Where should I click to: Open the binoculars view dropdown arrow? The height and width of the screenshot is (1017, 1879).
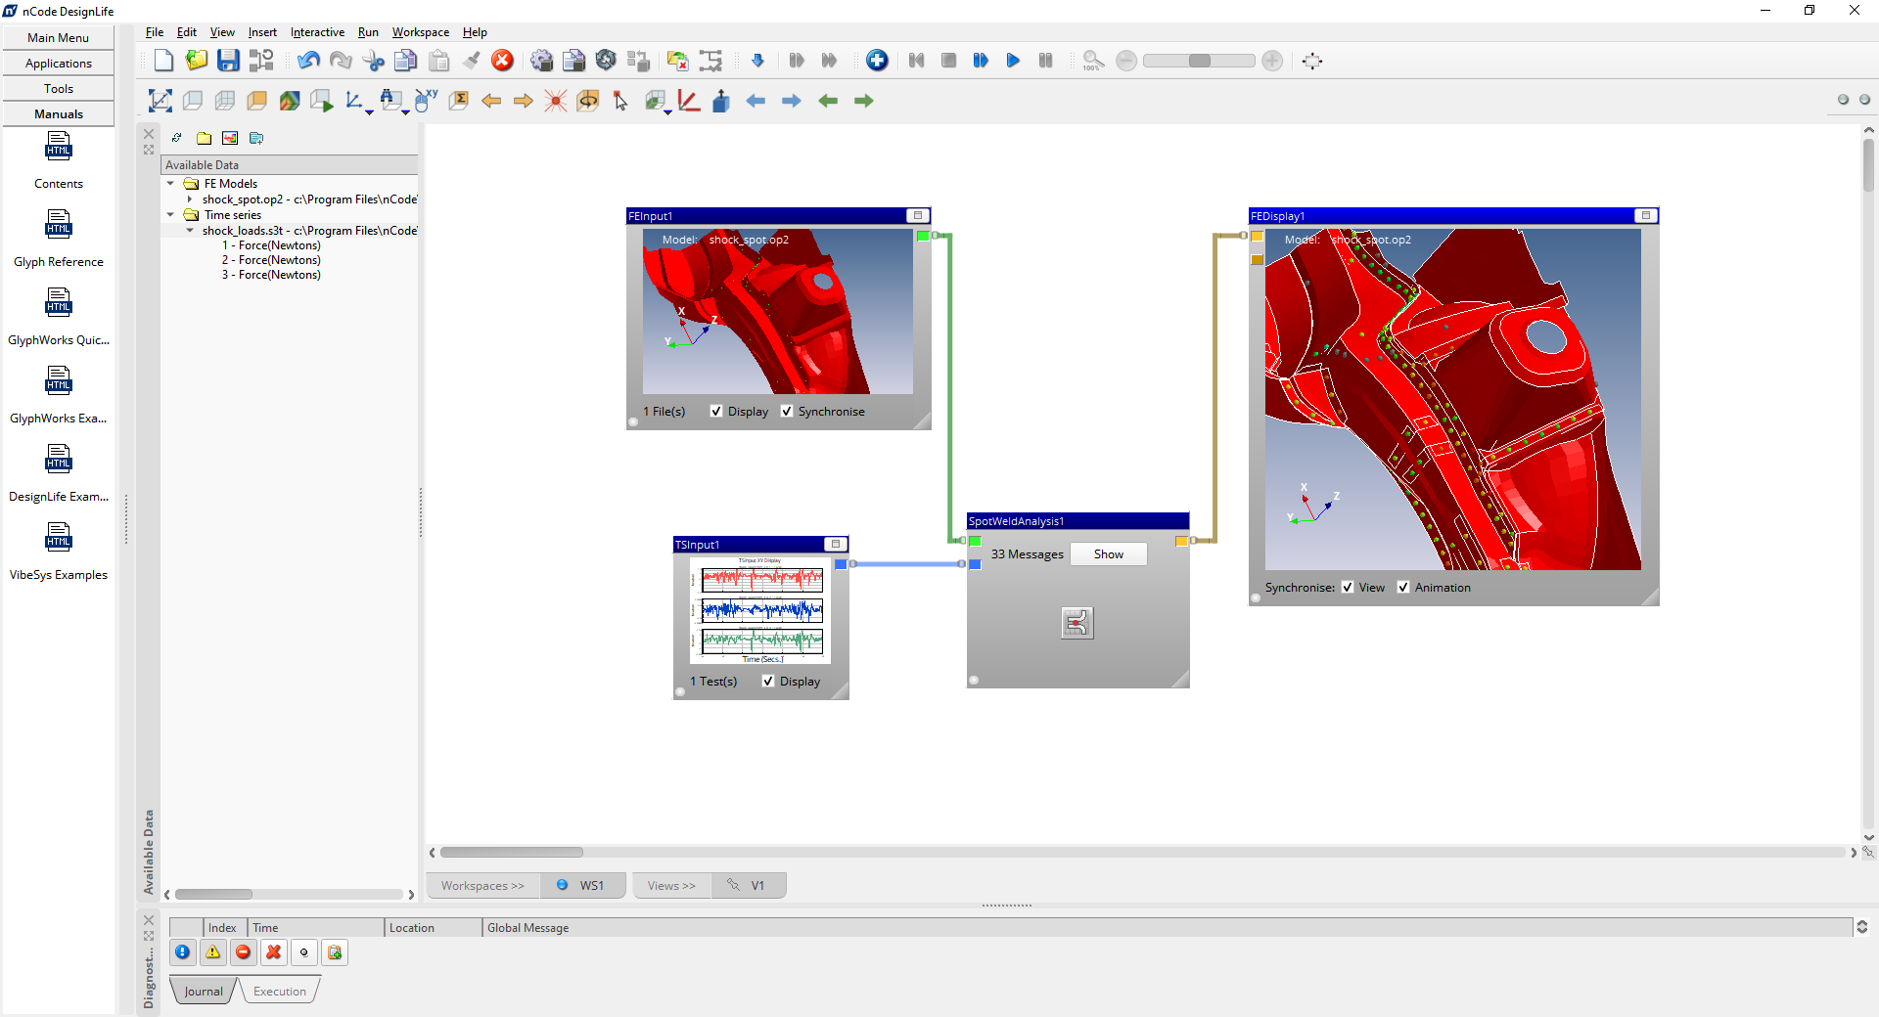click(405, 112)
